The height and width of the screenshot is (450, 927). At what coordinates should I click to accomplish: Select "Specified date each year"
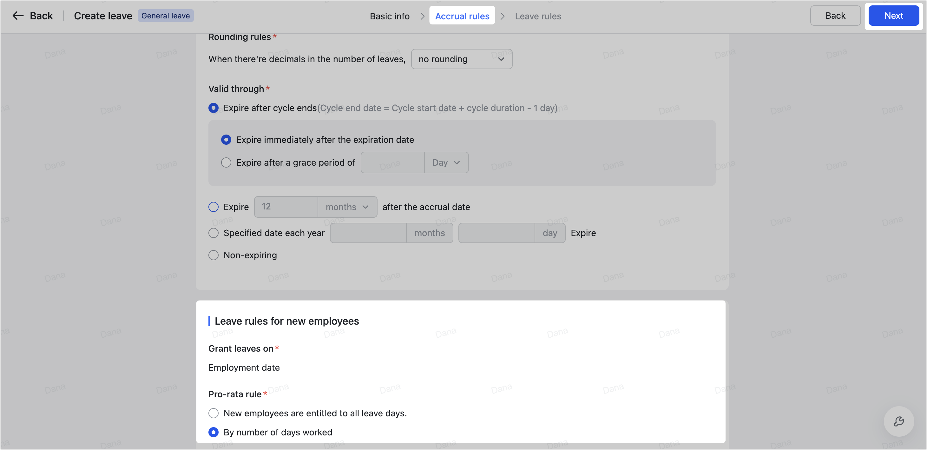(x=214, y=233)
